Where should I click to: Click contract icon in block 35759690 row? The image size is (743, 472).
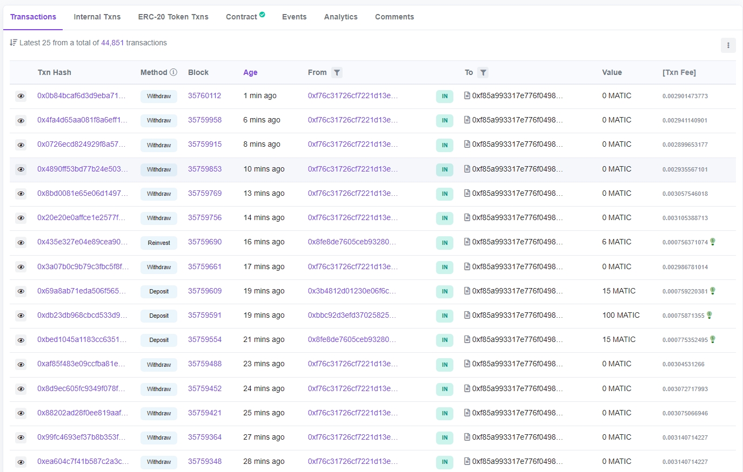[x=467, y=242]
